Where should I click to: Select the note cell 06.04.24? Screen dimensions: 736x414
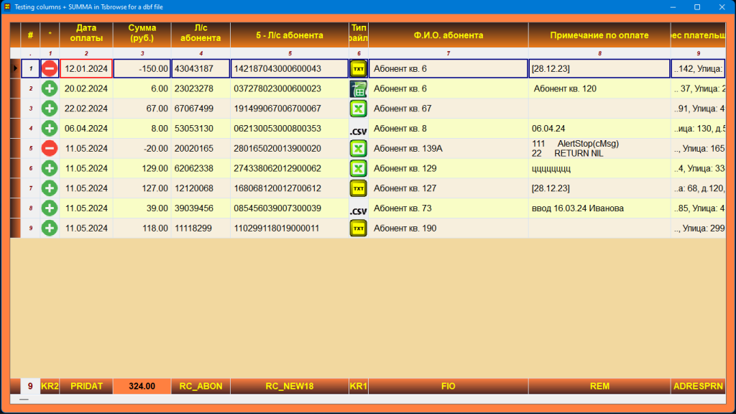click(x=599, y=128)
